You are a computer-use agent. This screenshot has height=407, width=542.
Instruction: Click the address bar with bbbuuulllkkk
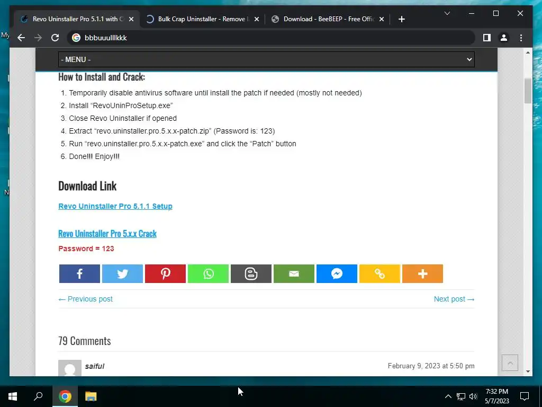point(272,38)
